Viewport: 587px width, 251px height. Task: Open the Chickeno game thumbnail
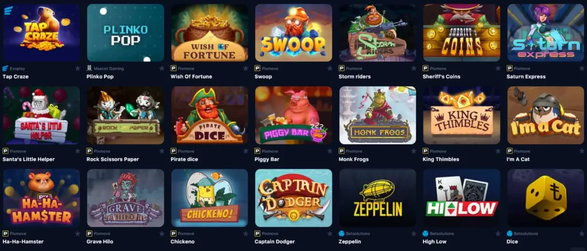210,198
